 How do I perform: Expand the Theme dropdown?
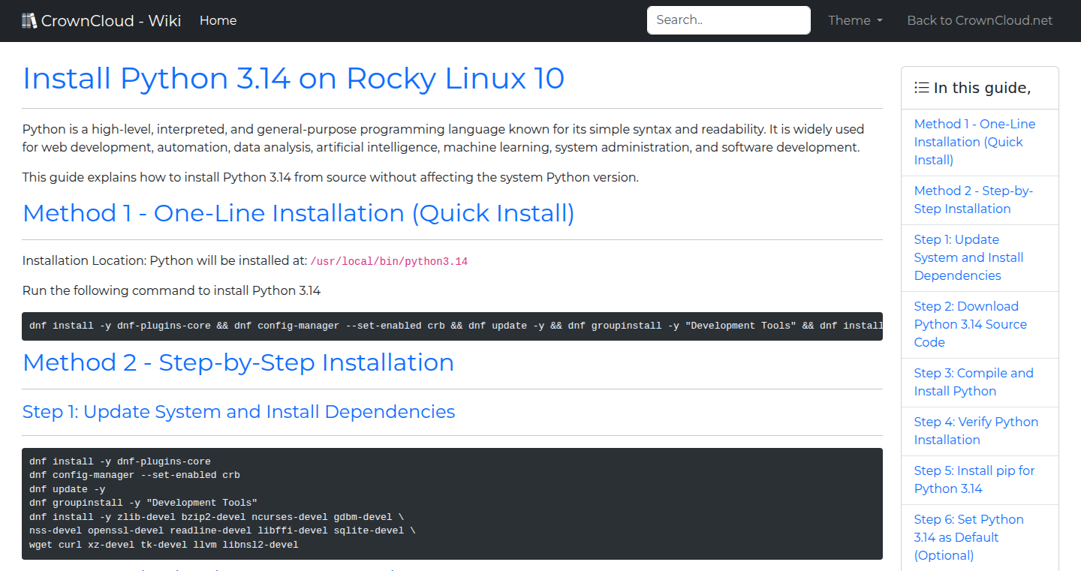click(x=855, y=20)
